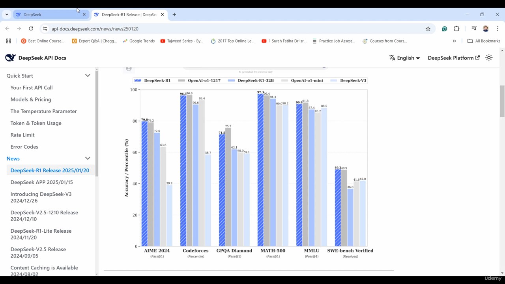Open DeepSeek-V2.5 Release 2024/09/05 news
505x284 pixels.
point(38,252)
